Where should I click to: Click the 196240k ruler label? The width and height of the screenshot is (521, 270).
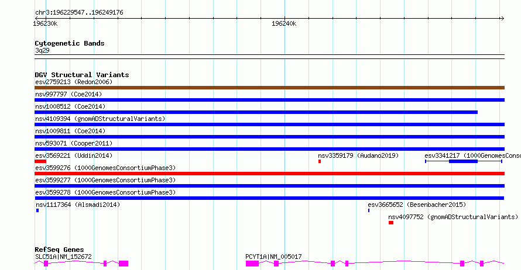[x=284, y=23]
